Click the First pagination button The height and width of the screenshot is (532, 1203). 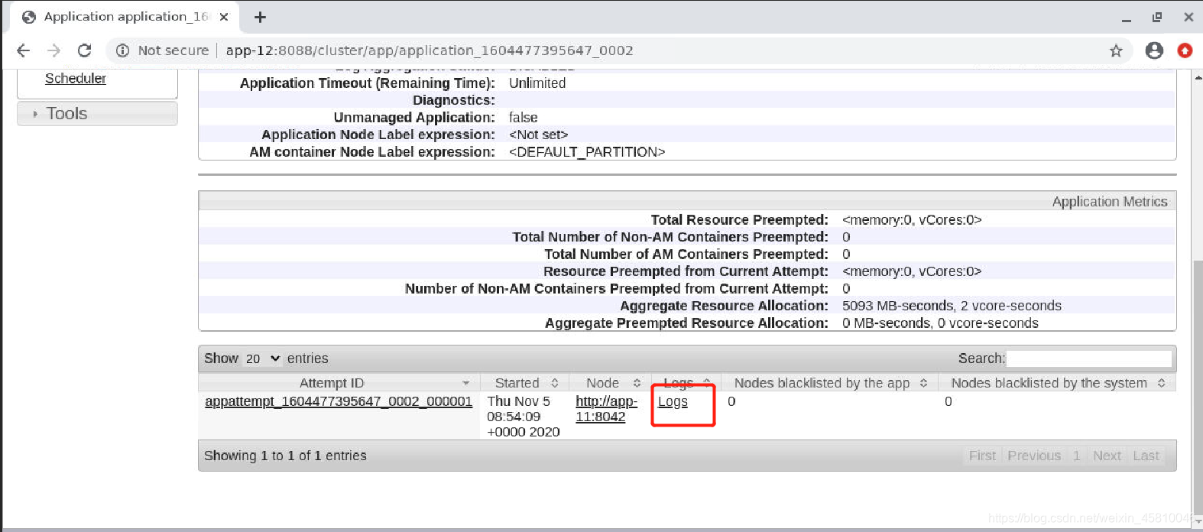(982, 456)
